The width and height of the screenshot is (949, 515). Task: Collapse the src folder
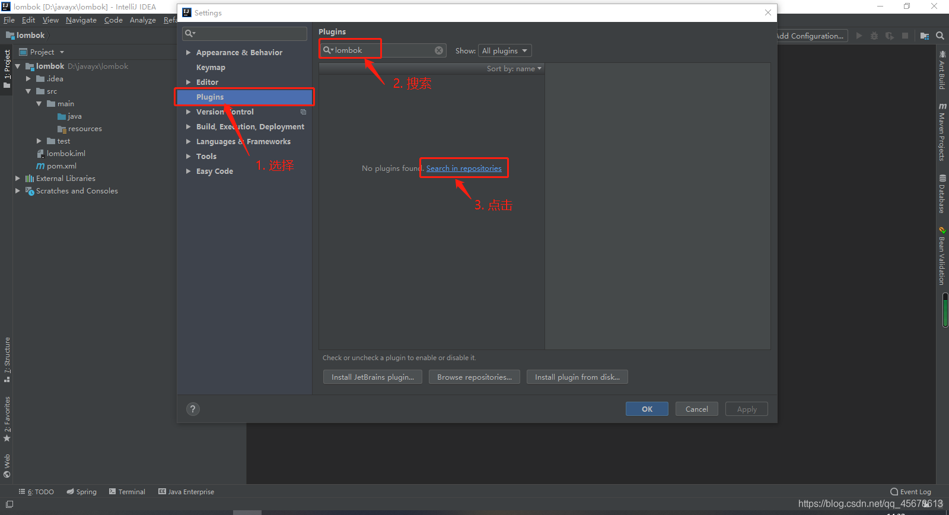[x=28, y=91]
